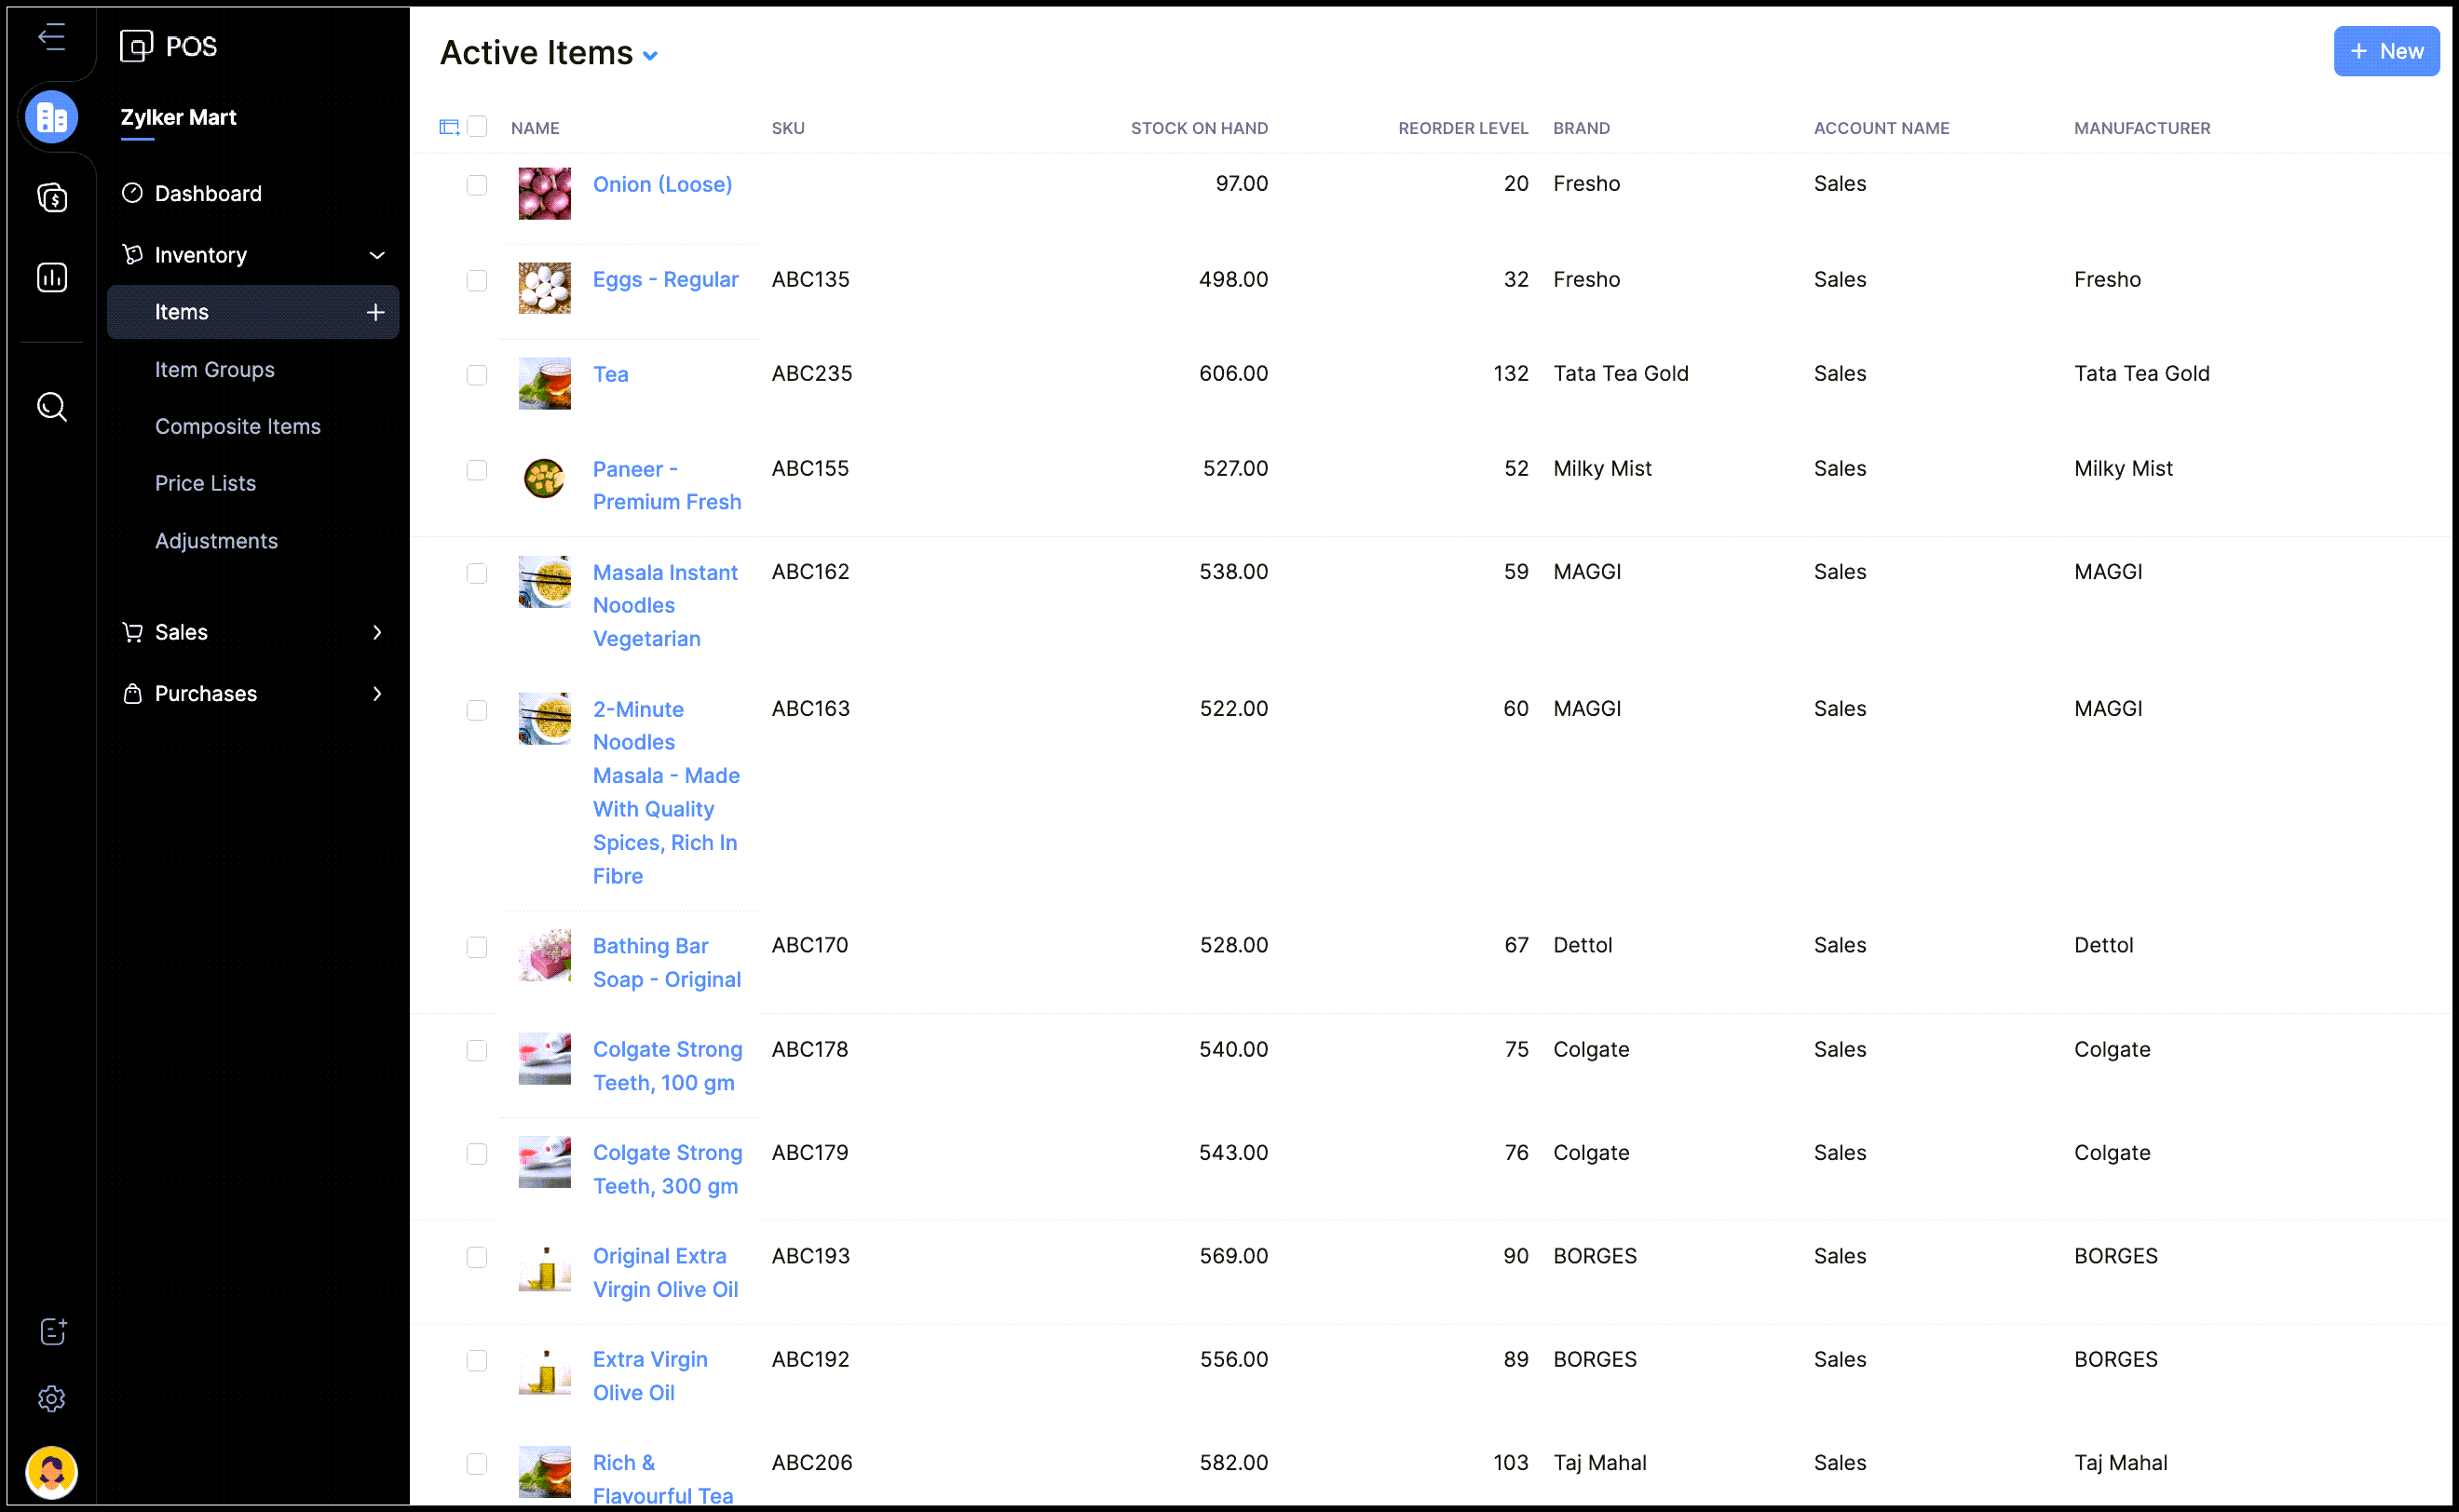This screenshot has width=2459, height=1512.
Task: Open the settings gear icon
Action: coord(52,1398)
